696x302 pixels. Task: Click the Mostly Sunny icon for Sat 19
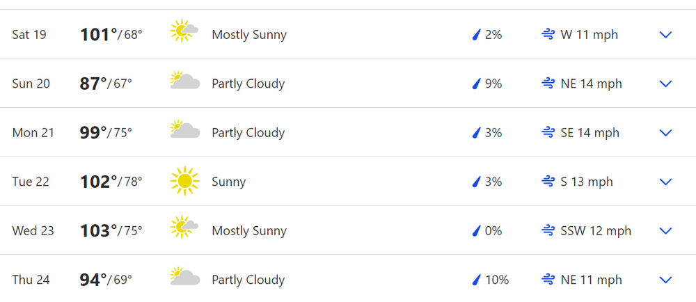(184, 31)
